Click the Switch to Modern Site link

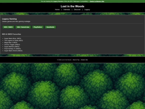[x=97, y=1]
